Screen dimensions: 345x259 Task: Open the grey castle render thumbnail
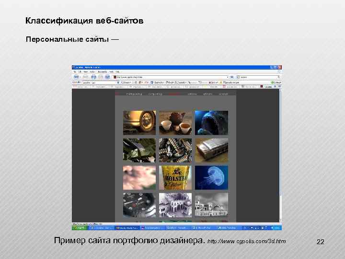pos(211,205)
